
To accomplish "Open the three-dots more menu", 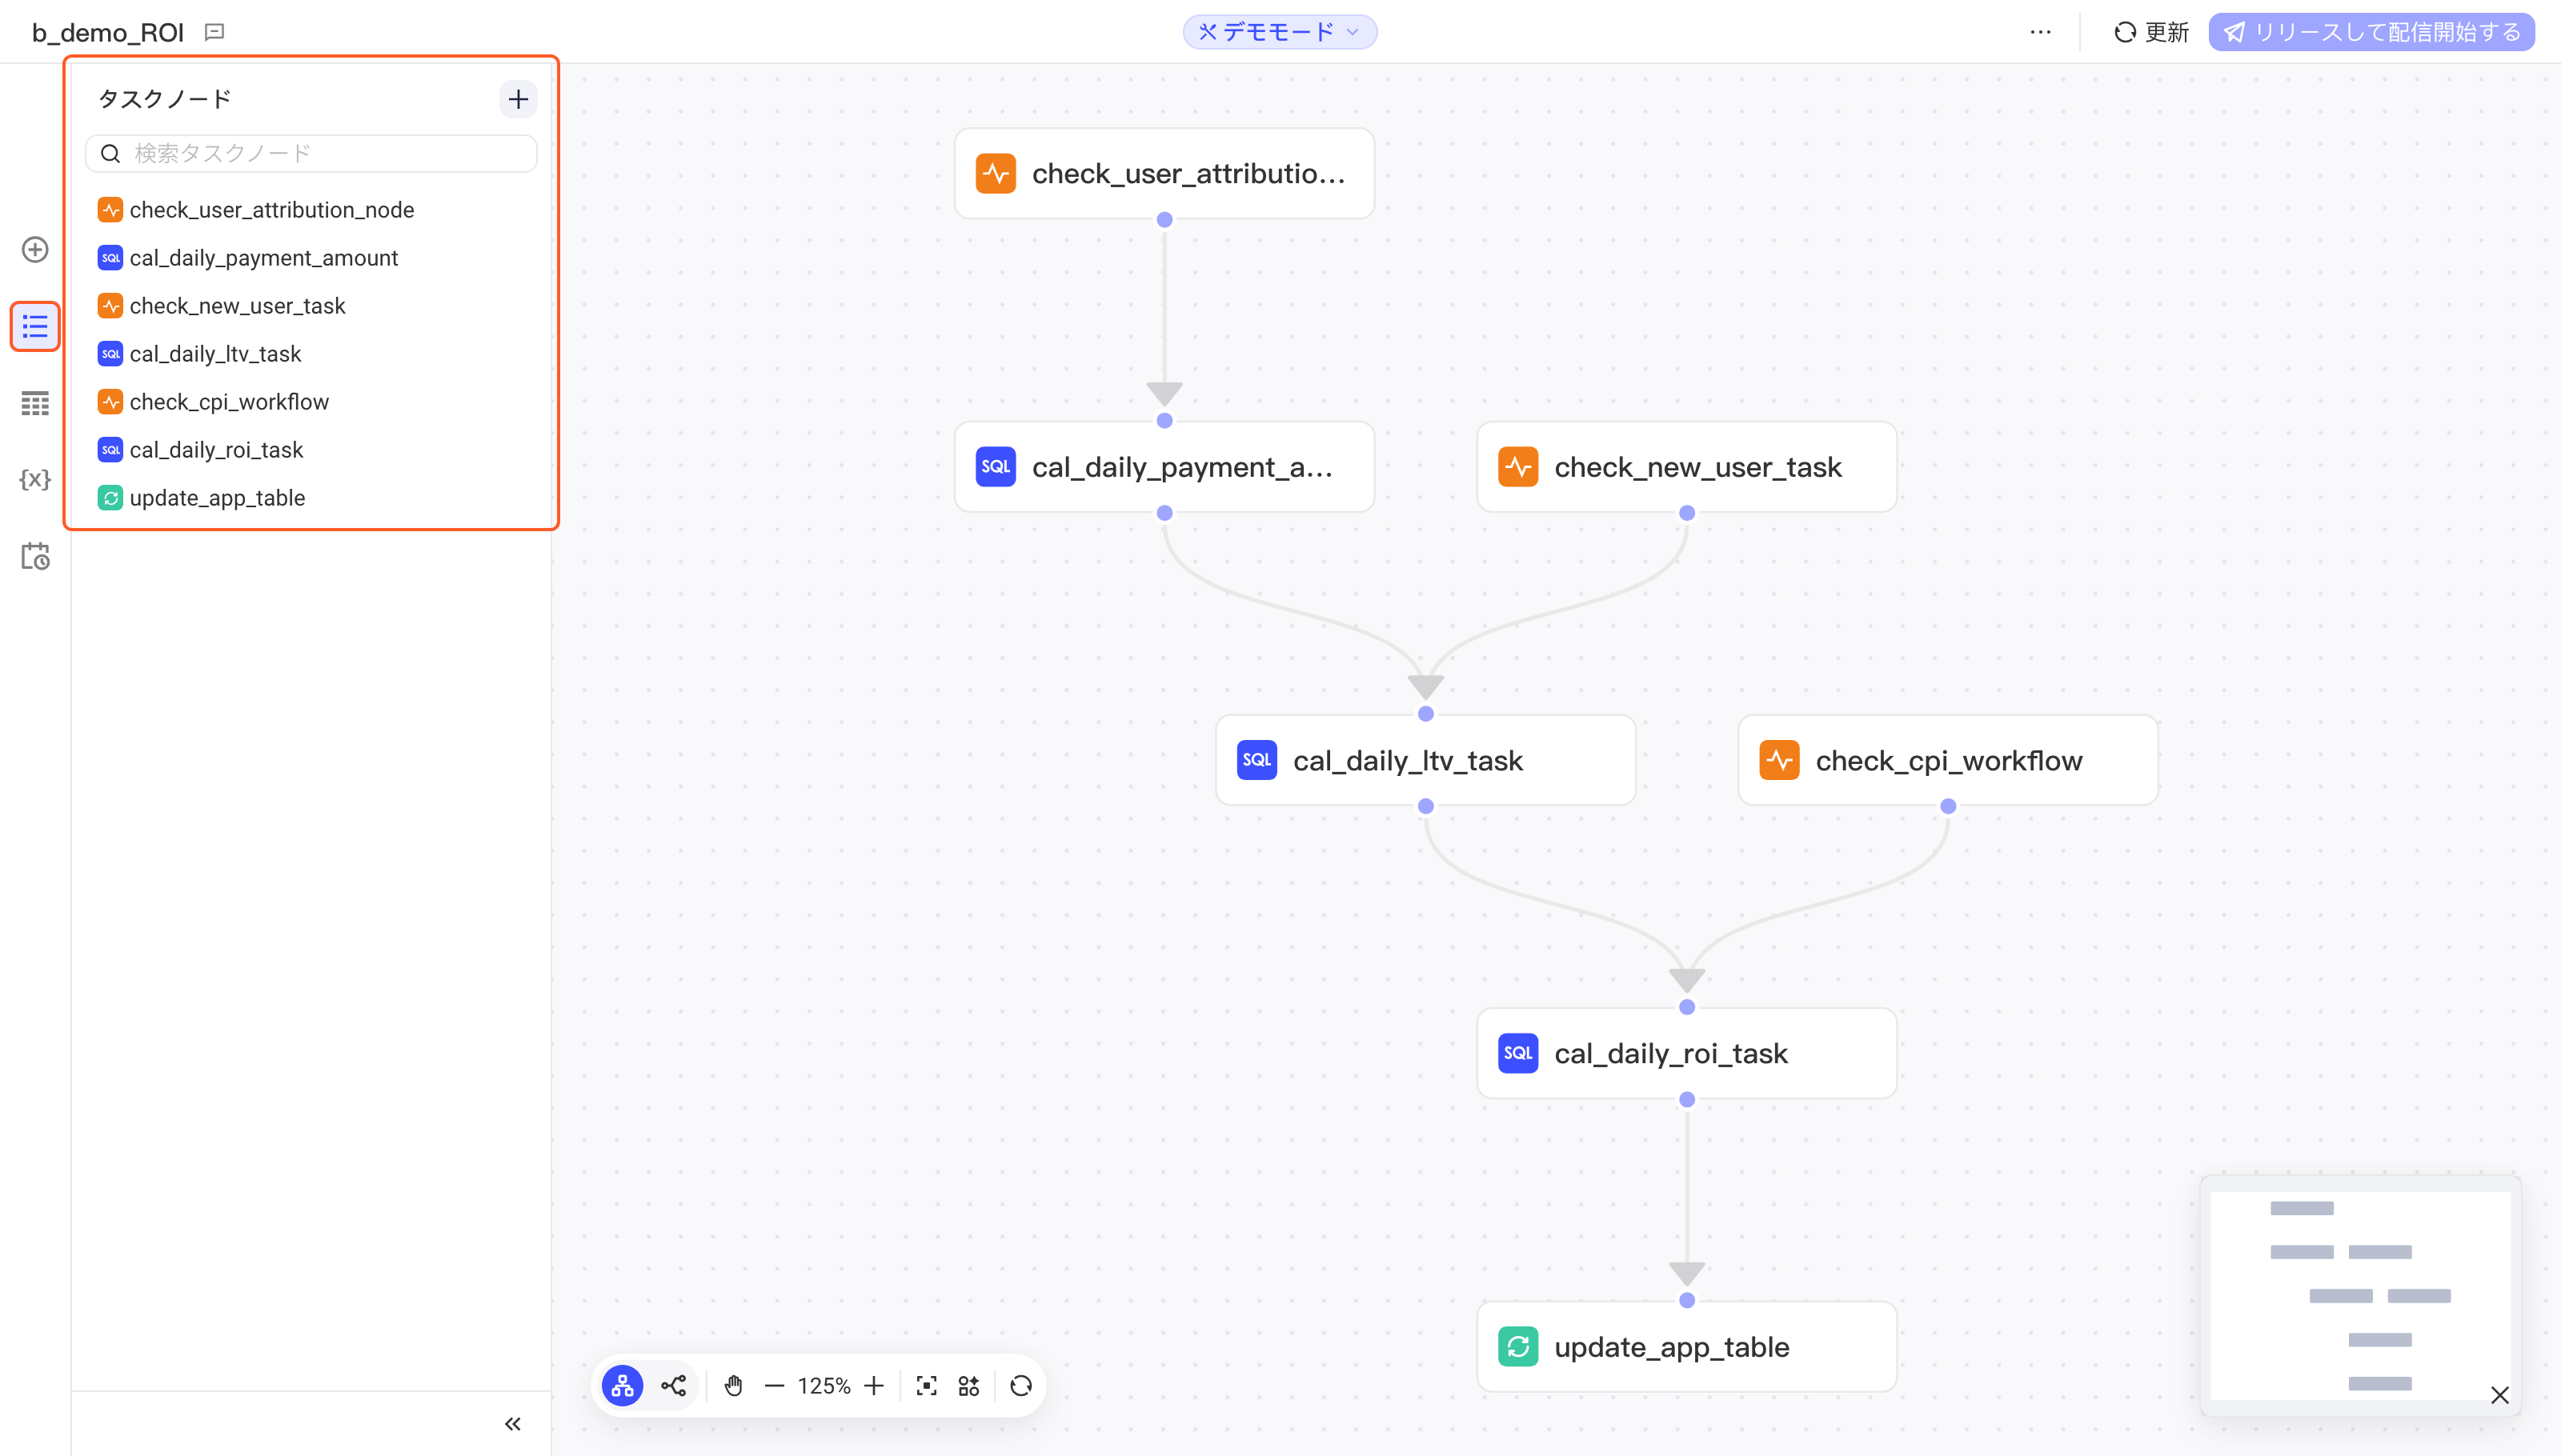I will [x=2041, y=32].
